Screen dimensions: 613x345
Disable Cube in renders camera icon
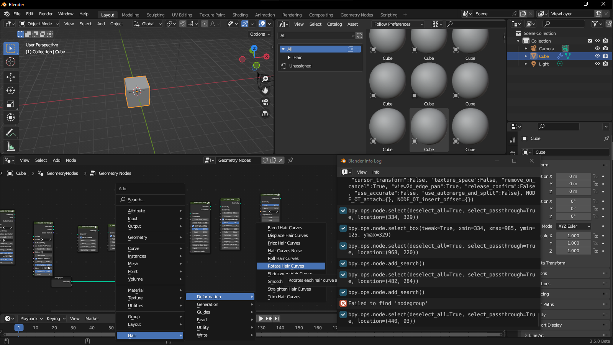point(605,56)
